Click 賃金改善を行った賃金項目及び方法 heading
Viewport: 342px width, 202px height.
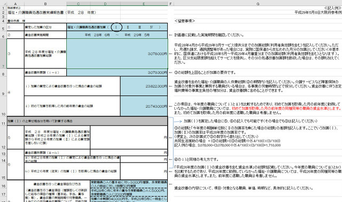pyautogui.click(x=57, y=184)
